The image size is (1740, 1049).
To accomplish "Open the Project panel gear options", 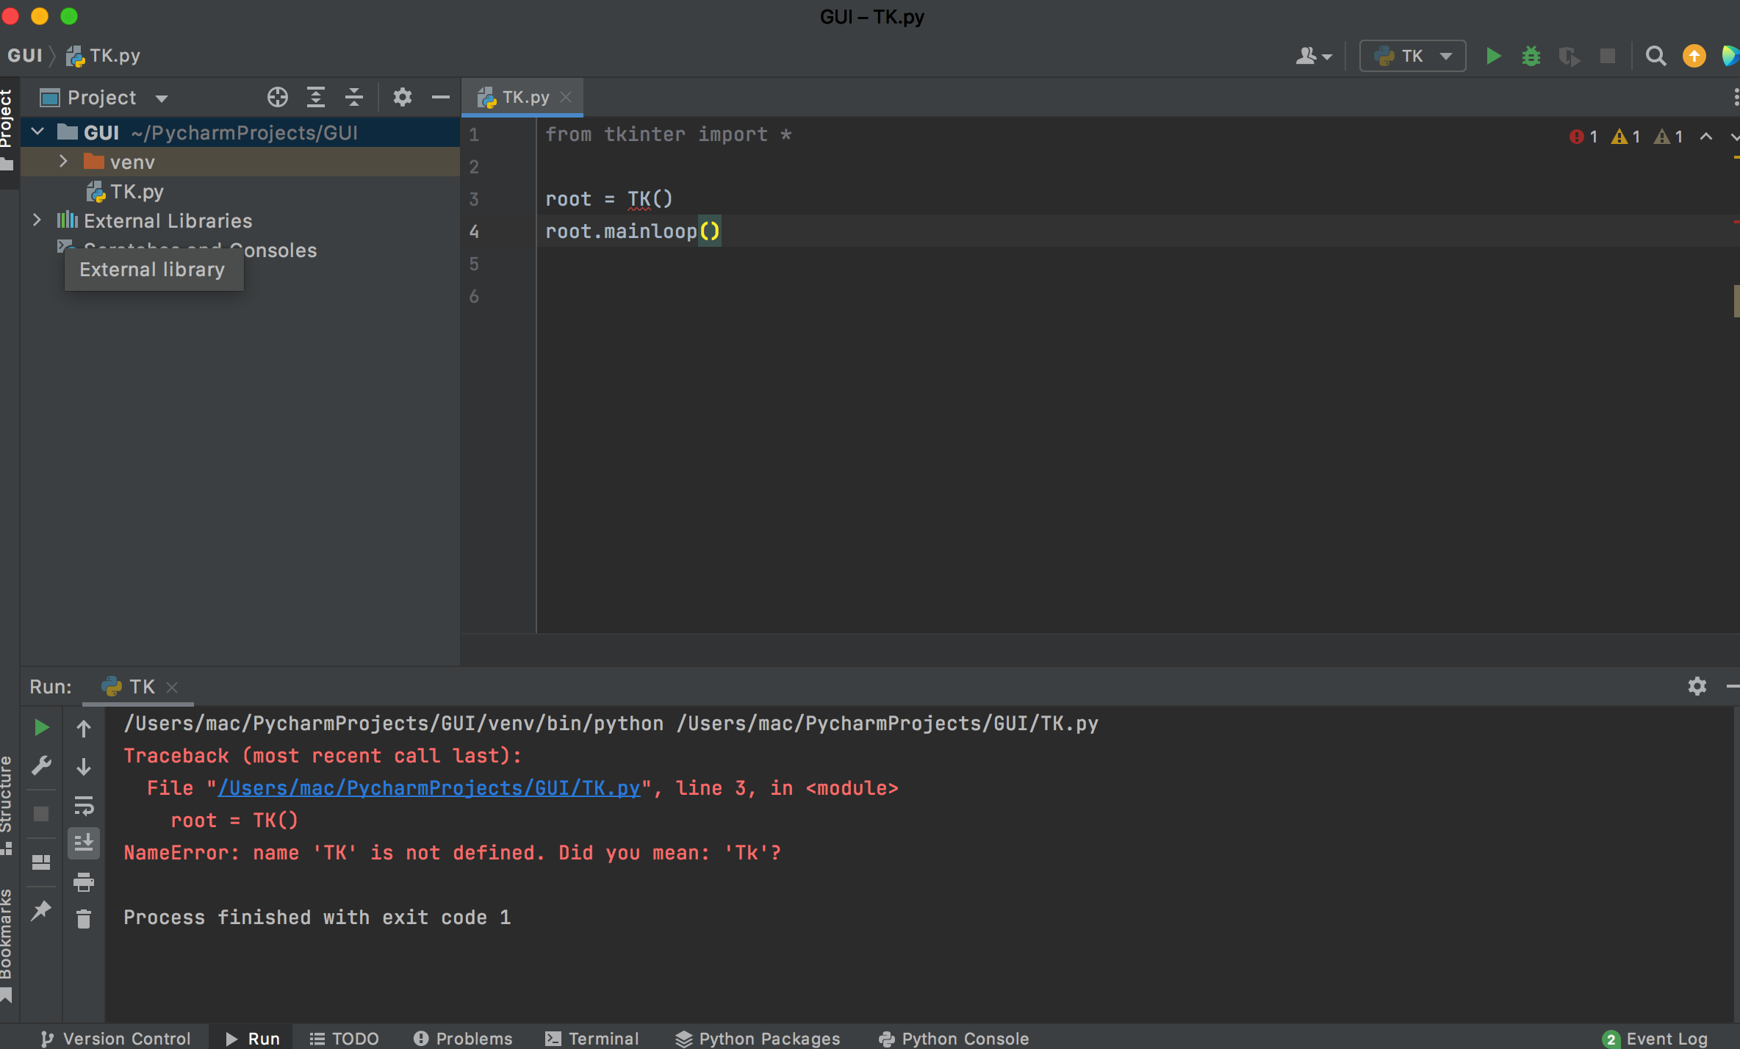I will coord(402,97).
